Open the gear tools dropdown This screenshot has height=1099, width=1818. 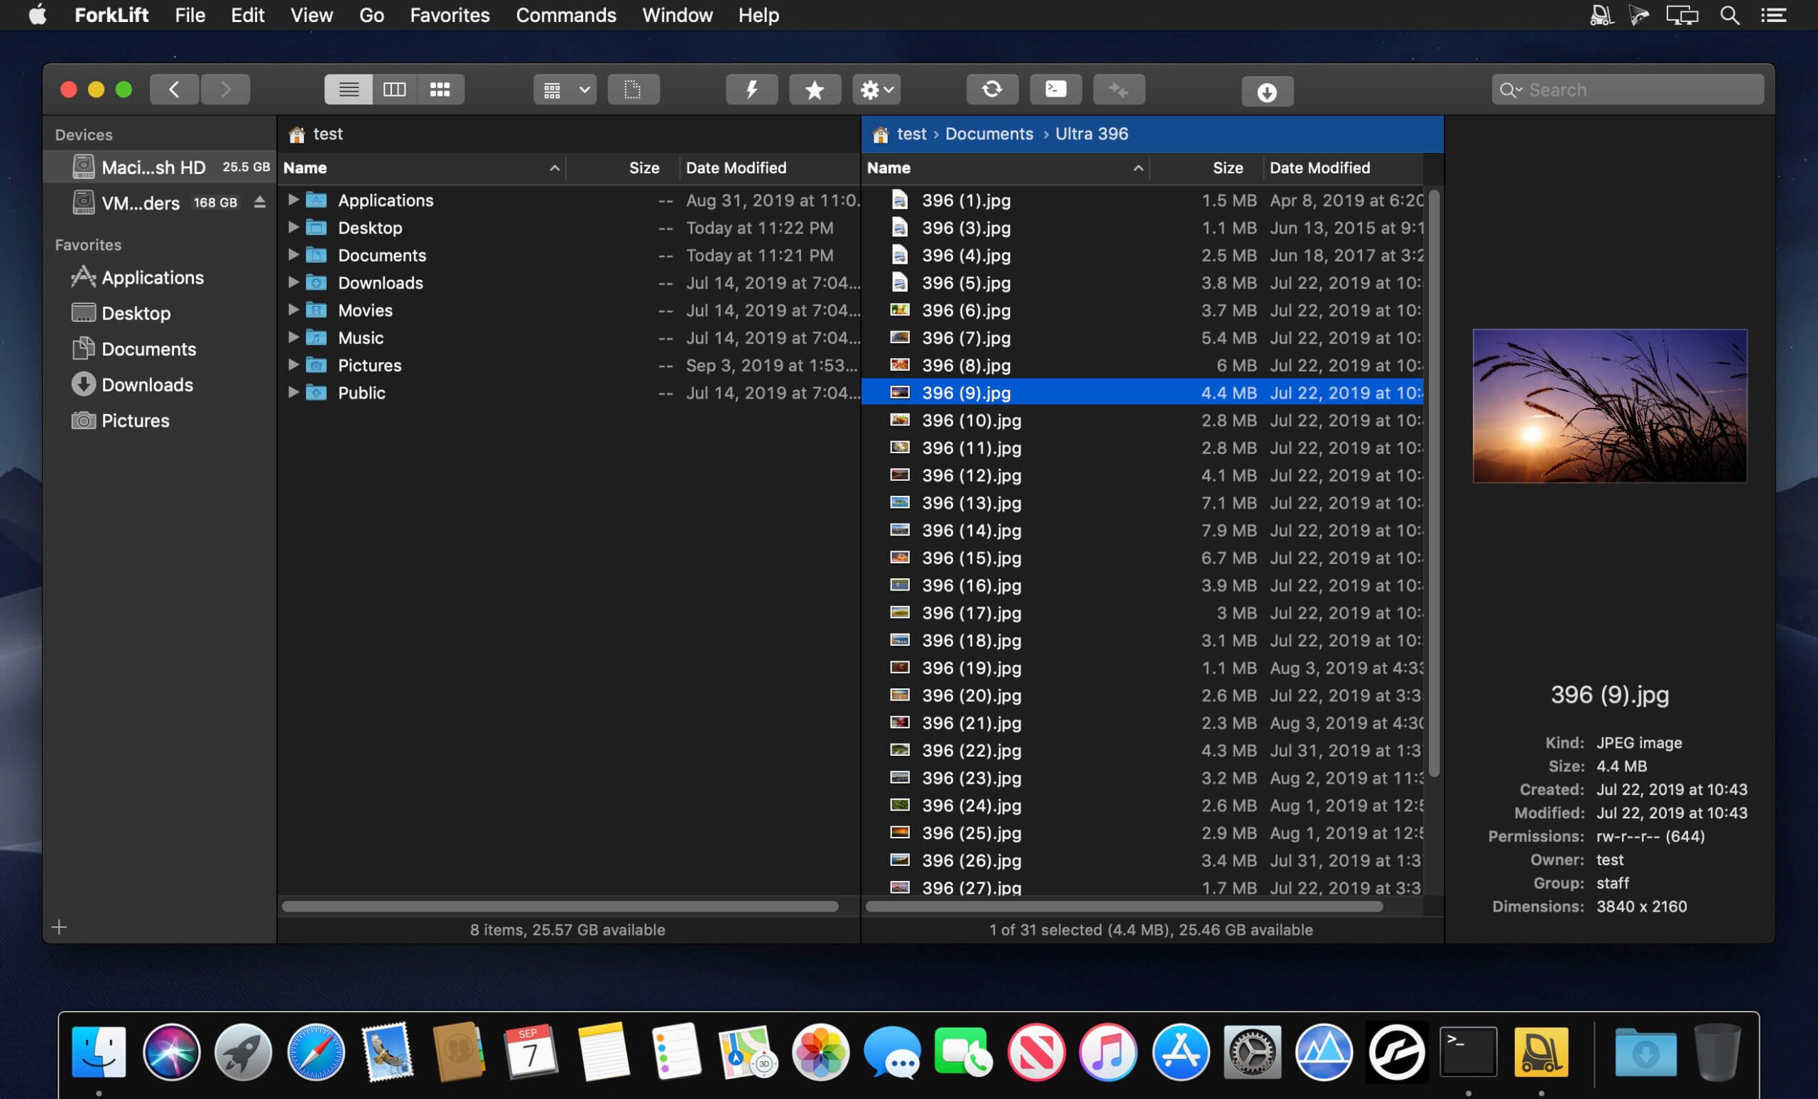(x=875, y=89)
